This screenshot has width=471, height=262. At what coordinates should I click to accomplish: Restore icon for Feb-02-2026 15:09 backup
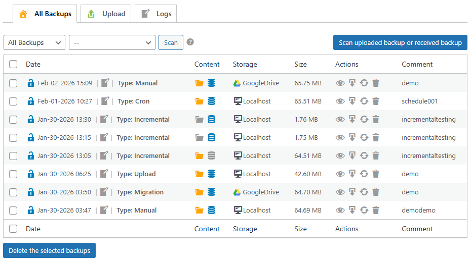364,83
